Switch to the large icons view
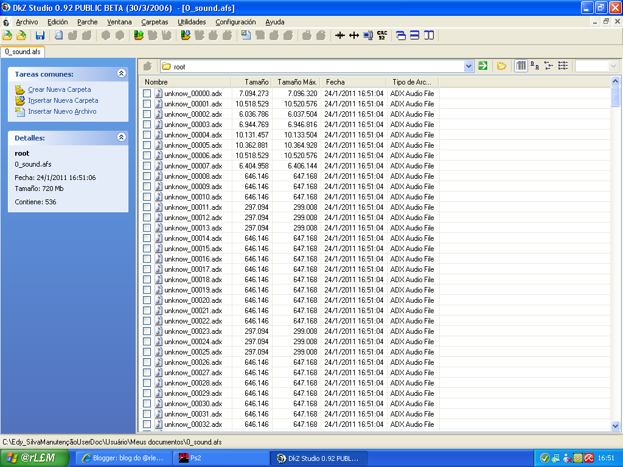 pyautogui.click(x=535, y=66)
